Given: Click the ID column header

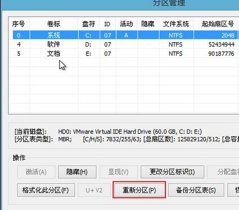Looking at the screenshot, I should click(x=107, y=24).
